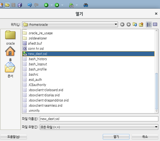Open the SQL Worksheet toolbar icon
The height and width of the screenshot is (141, 160).
click(x=71, y=5)
